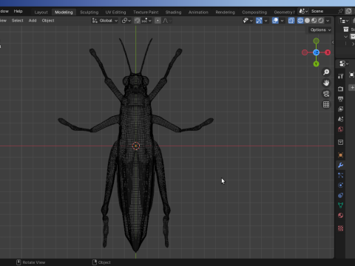355x266 pixels.
Task: Open the outliner editor type dropdown
Action: [344, 21]
